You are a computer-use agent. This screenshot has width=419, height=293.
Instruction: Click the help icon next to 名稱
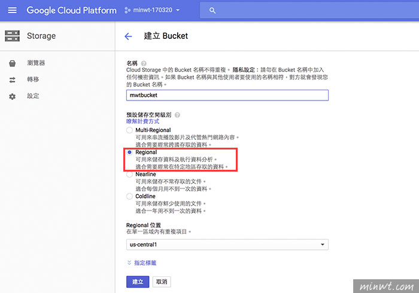point(144,63)
